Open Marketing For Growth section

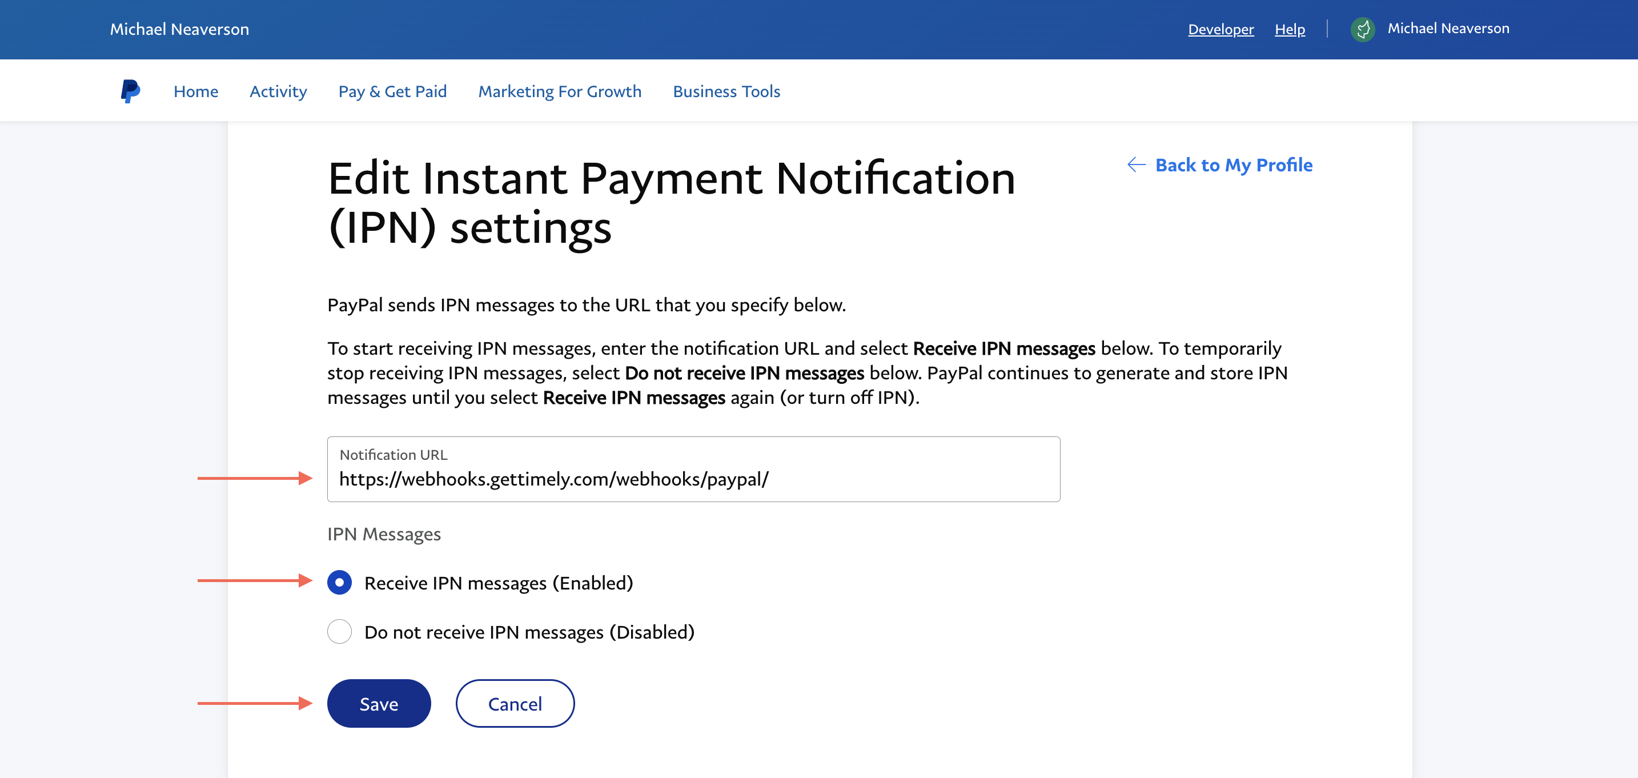(x=560, y=91)
